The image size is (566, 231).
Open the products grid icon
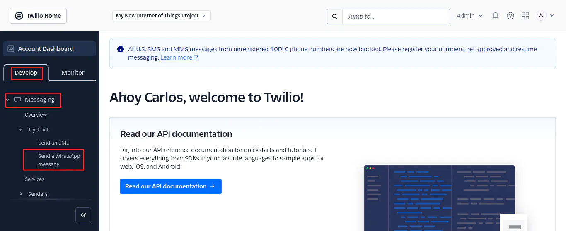[x=525, y=16]
